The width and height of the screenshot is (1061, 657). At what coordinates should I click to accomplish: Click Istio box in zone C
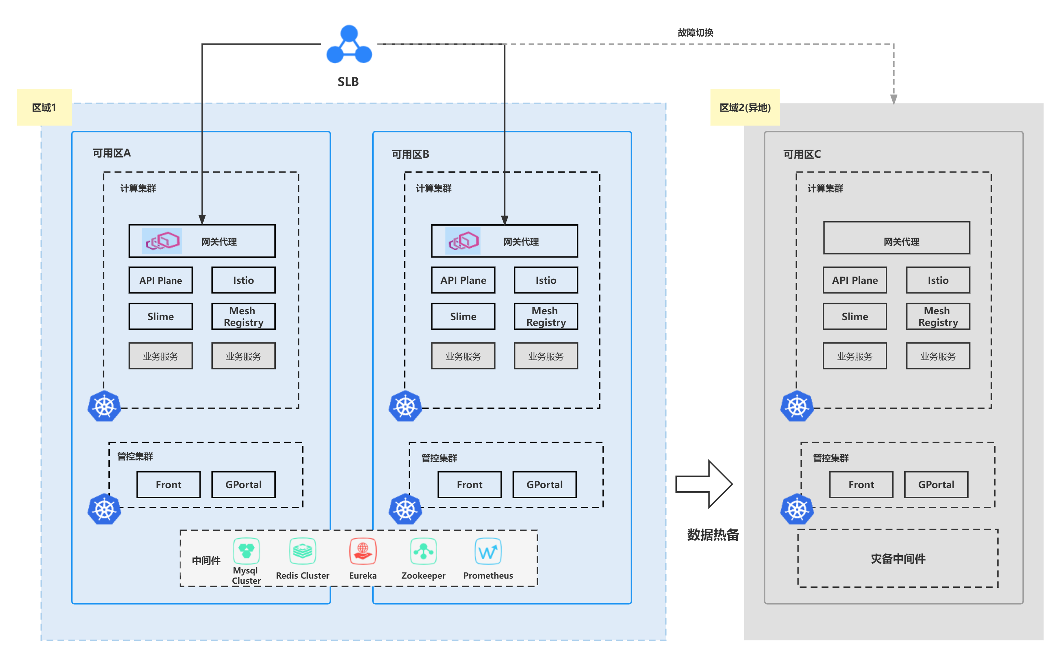938,280
